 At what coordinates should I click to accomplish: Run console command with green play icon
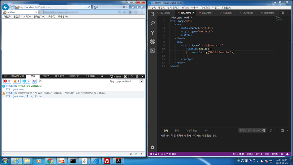coord(136,154)
